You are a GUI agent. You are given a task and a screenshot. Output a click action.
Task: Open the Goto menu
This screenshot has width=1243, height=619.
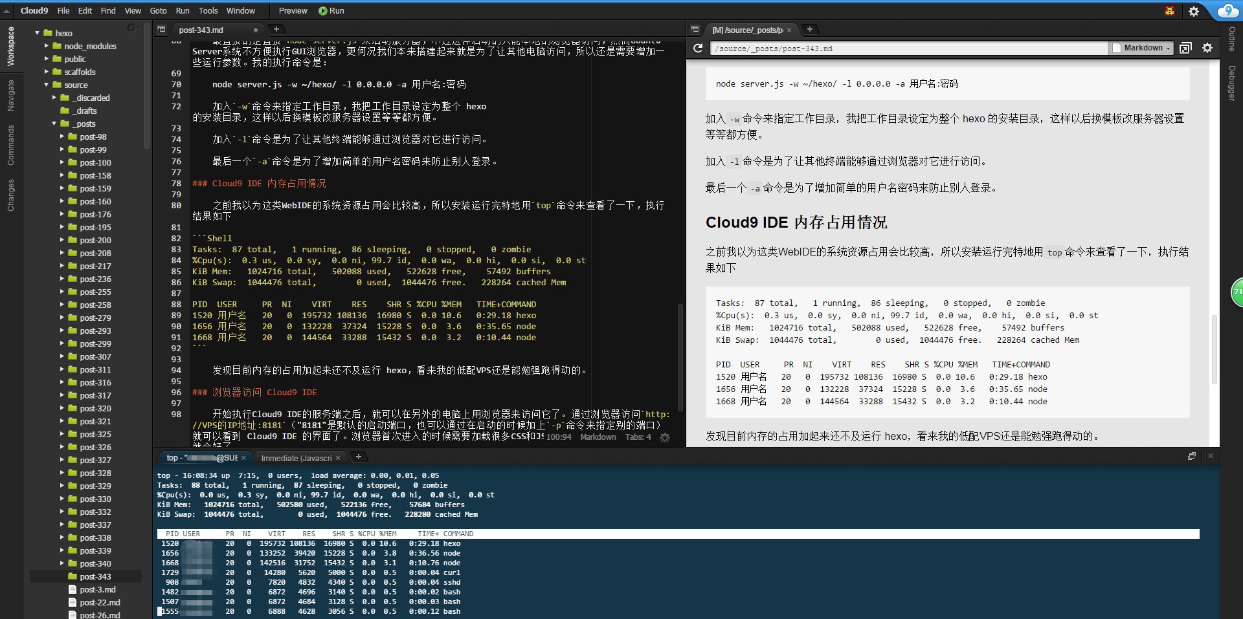tap(158, 11)
